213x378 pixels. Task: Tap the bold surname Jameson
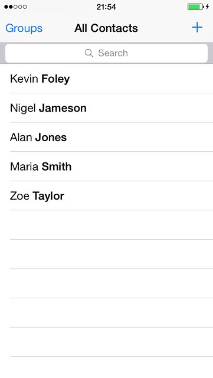pos(63,107)
